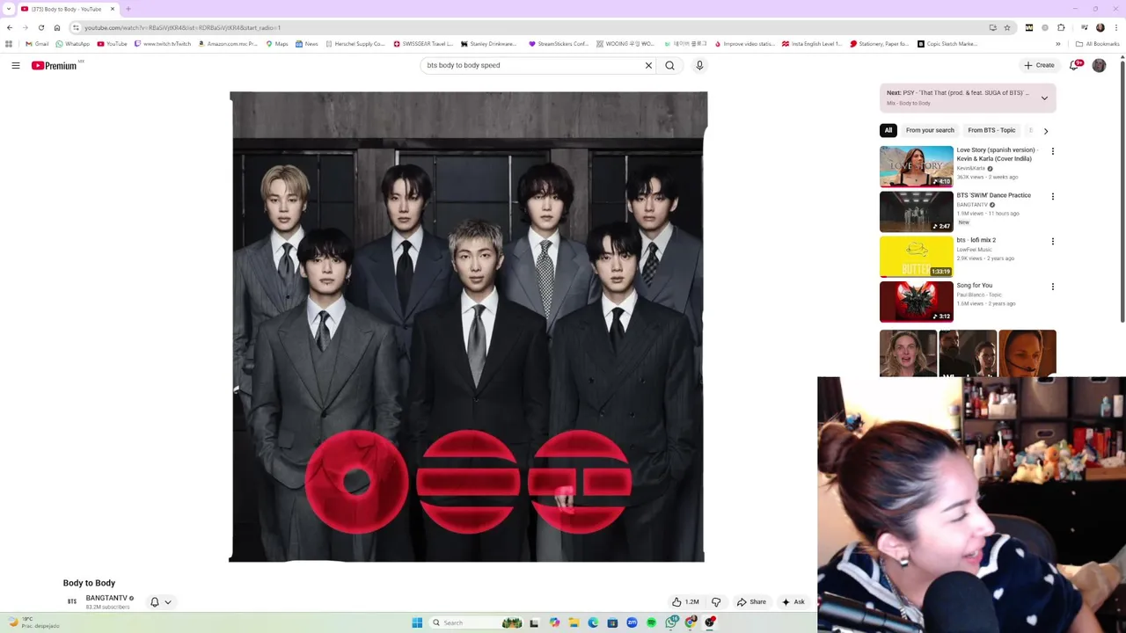Open a new browser tab
Viewport: 1126px width, 633px height.
(128, 9)
